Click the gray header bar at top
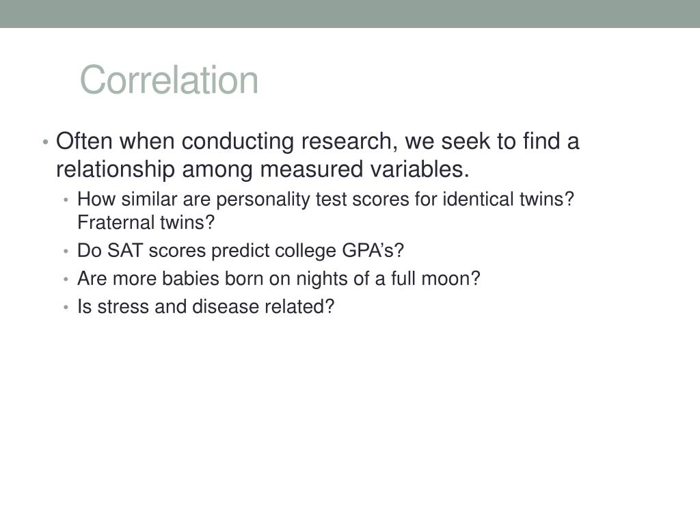Screen dimensions: 700x525 point(350,14)
